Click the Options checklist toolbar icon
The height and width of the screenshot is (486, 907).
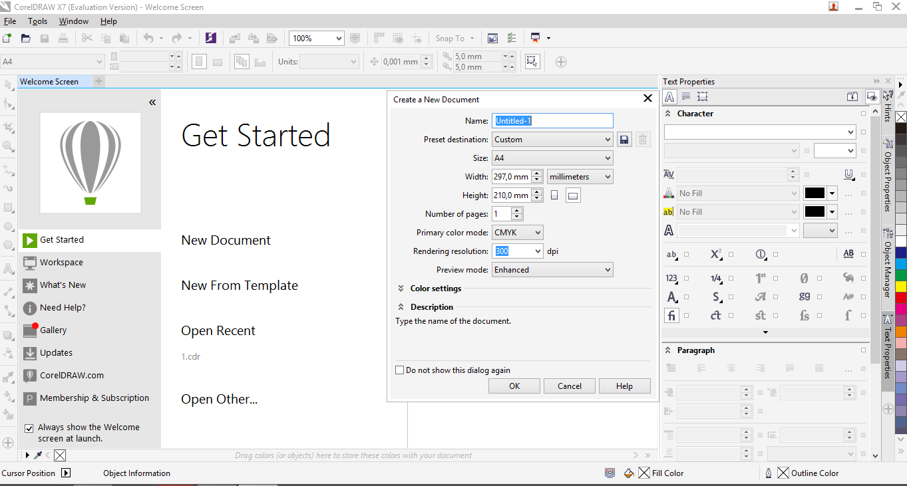511,39
